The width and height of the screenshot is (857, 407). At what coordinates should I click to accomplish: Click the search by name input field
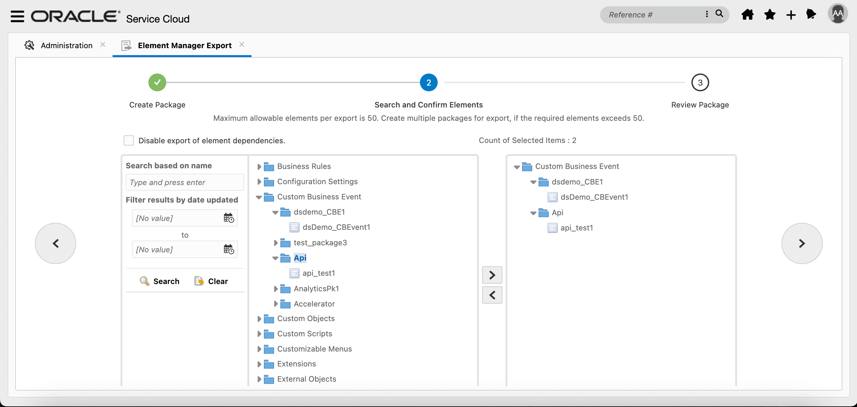(185, 183)
